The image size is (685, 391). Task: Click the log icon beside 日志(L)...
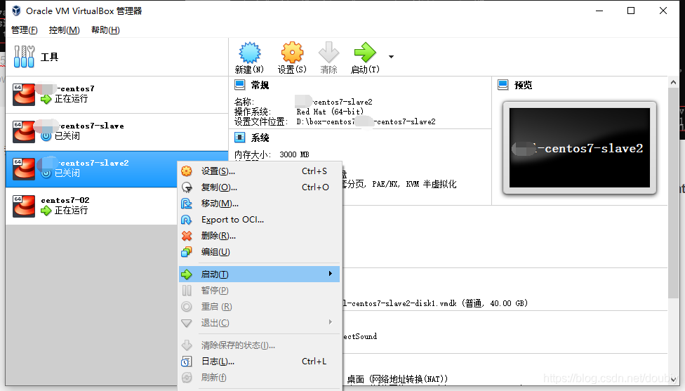coord(187,362)
